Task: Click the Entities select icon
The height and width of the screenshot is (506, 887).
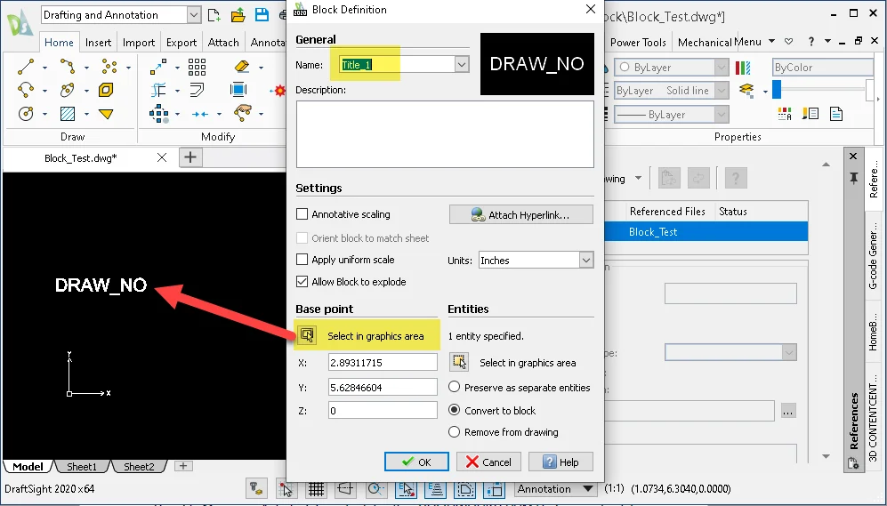Action: pos(459,362)
